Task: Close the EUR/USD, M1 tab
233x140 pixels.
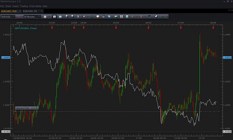Action: pos(42,11)
